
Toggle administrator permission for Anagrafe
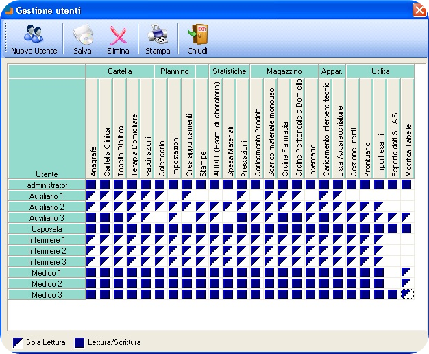point(91,185)
